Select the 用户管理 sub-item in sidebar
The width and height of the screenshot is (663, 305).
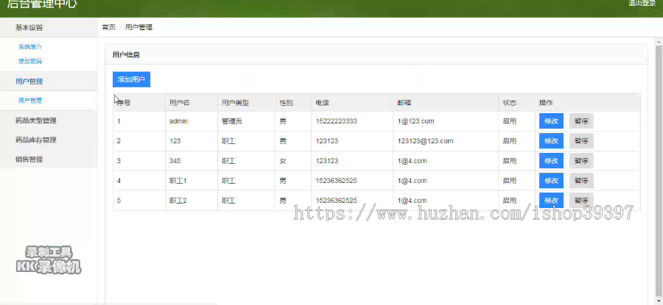[x=30, y=101]
